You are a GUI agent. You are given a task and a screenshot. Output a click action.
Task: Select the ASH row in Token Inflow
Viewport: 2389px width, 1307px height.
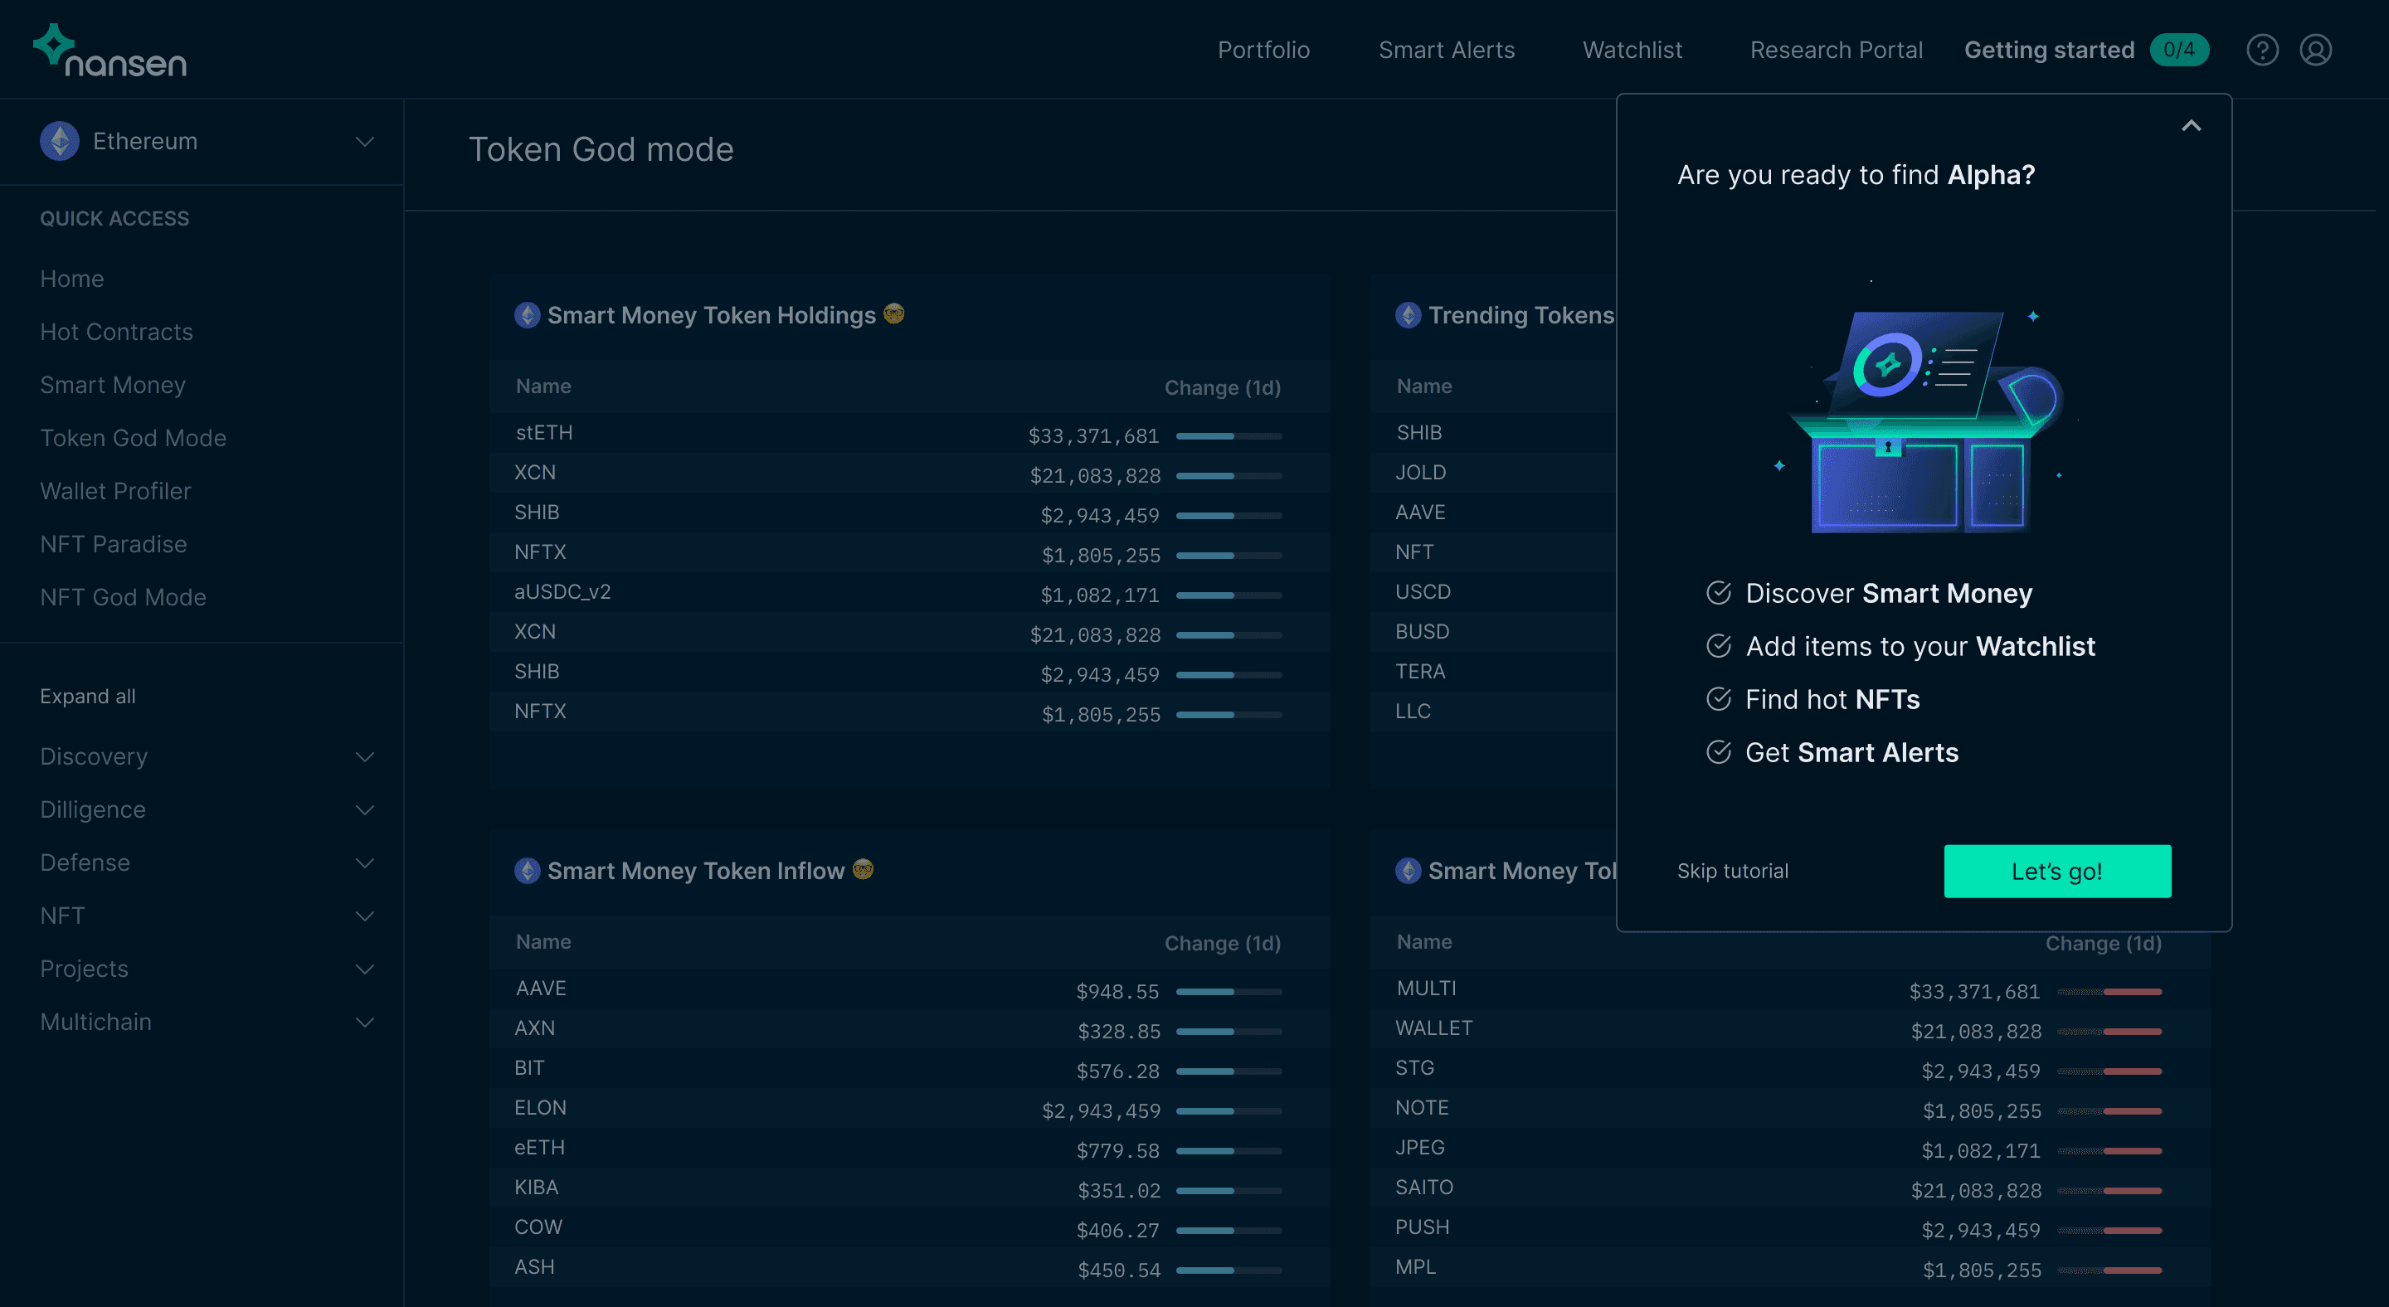point(910,1268)
